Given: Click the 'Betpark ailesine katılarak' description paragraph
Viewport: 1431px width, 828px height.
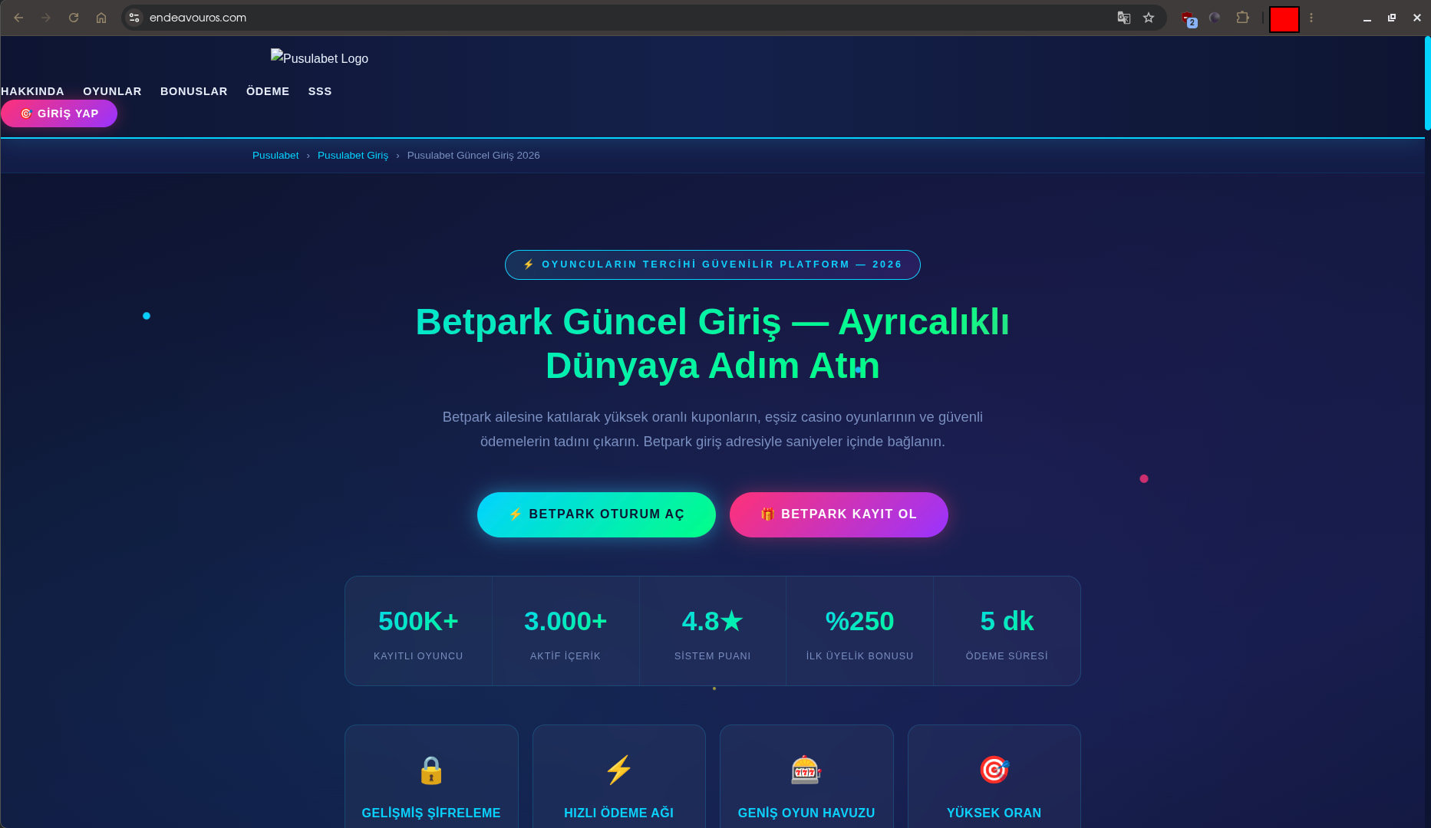Looking at the screenshot, I should [713, 429].
